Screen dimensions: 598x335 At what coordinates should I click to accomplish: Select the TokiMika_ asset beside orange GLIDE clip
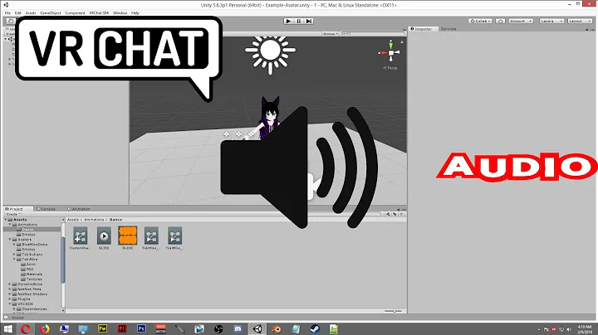[x=151, y=238]
